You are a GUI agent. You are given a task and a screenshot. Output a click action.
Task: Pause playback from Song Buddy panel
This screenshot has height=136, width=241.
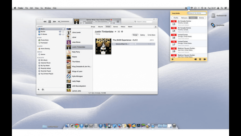pos(200,59)
